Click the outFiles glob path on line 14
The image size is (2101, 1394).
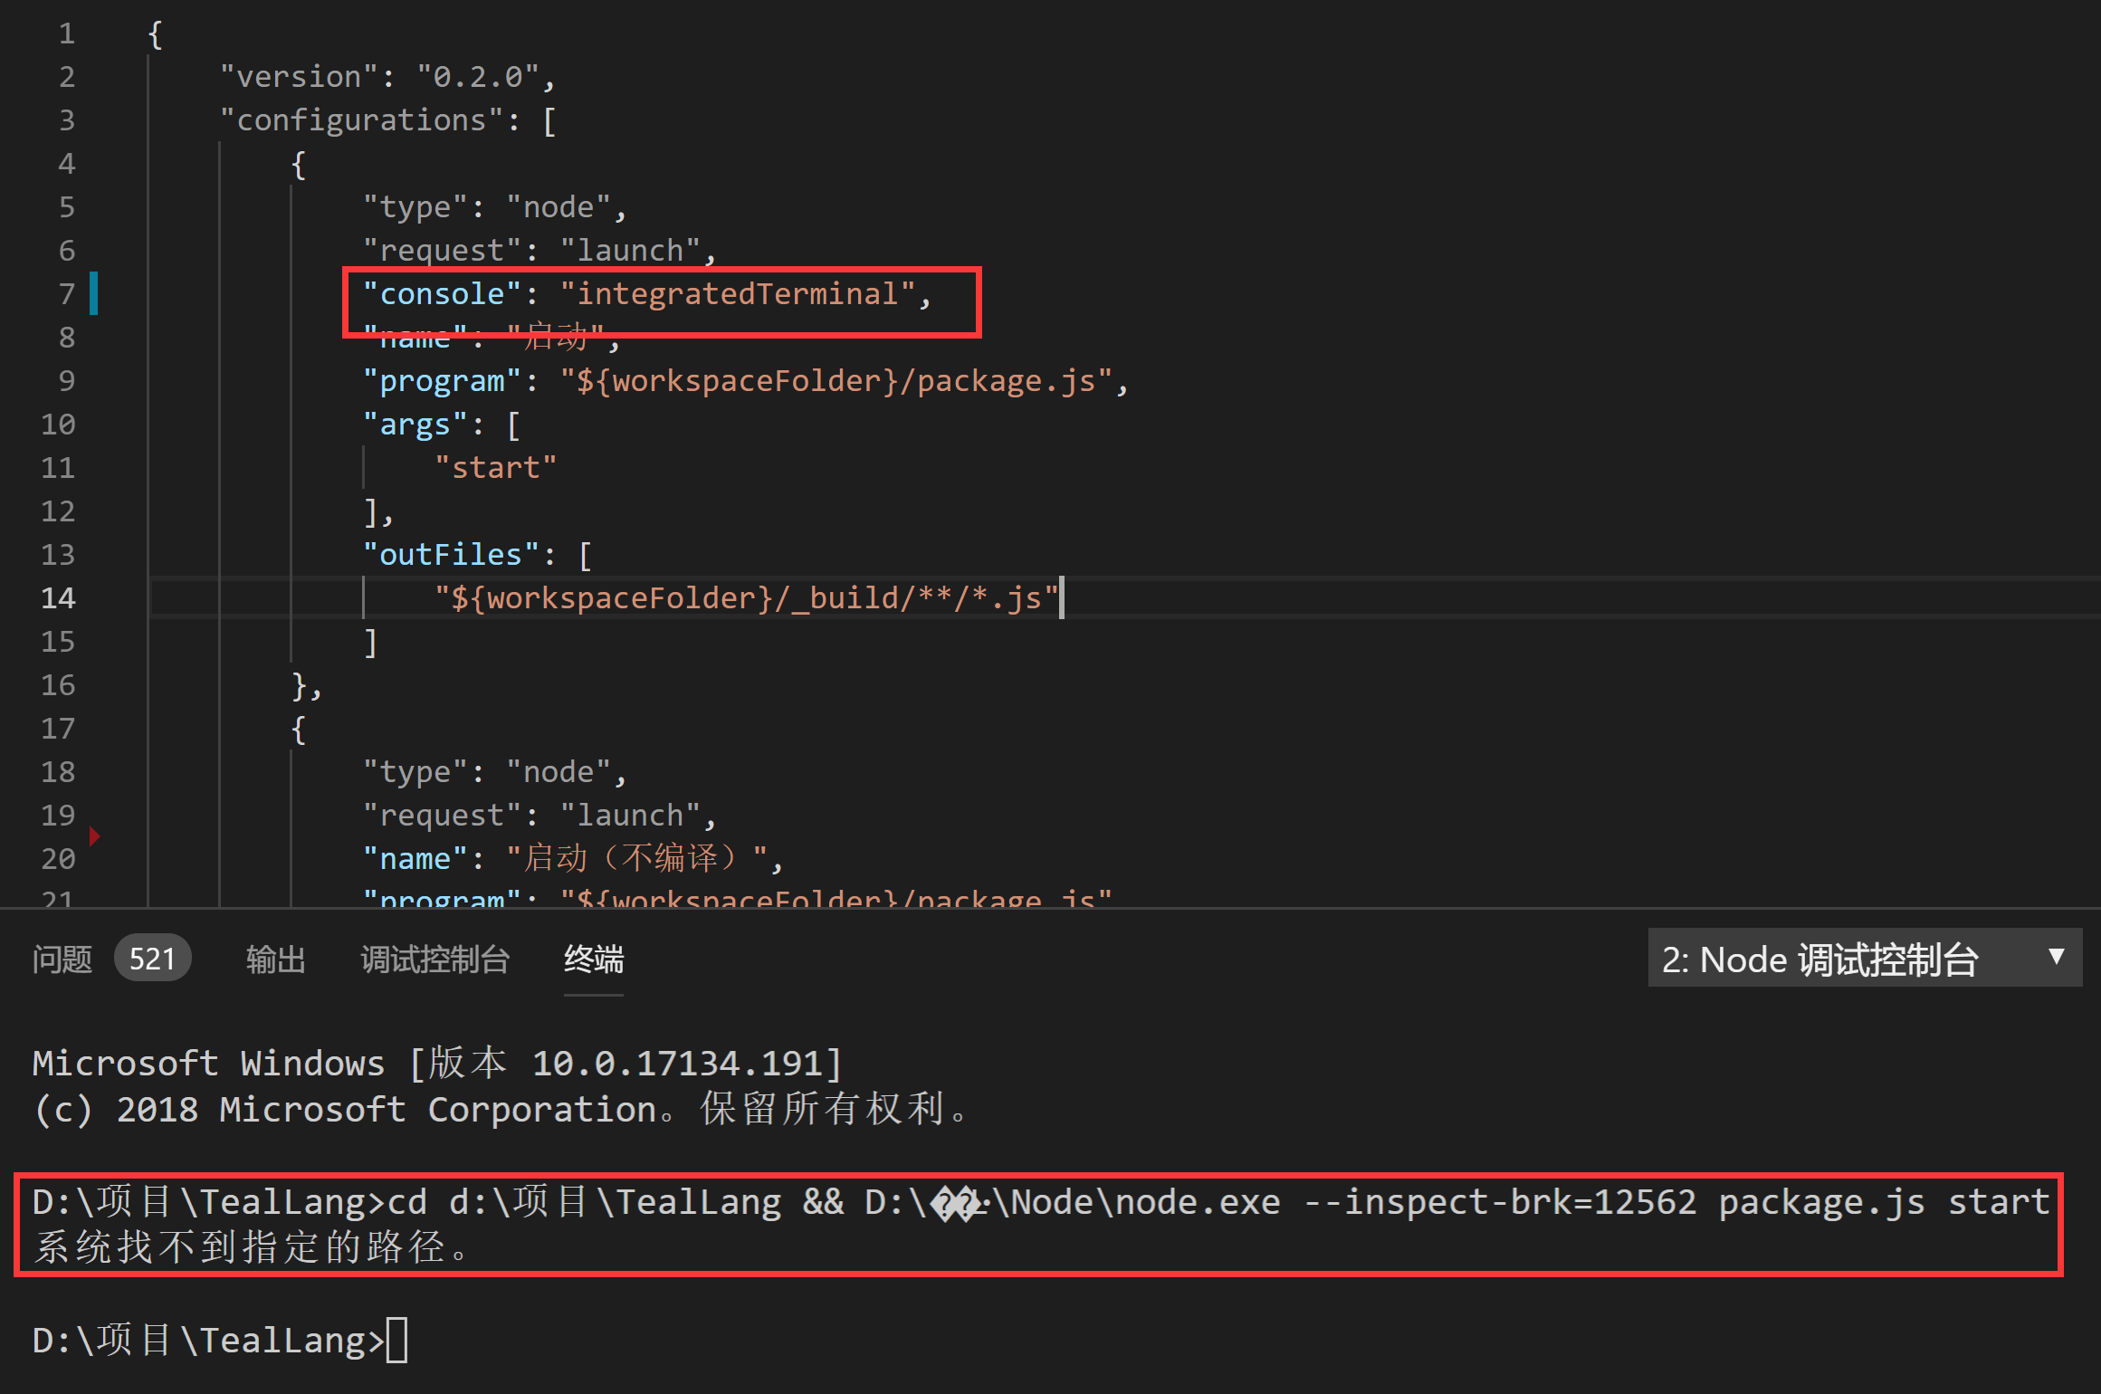744,597
